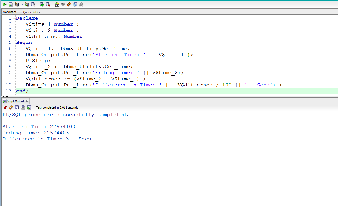Click the script icon after the printer icon
The image size is (338, 206).
pyautogui.click(x=29, y=107)
